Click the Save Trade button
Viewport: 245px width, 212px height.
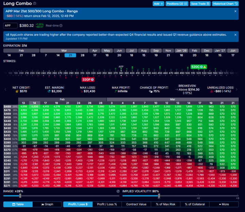pos(200,3)
